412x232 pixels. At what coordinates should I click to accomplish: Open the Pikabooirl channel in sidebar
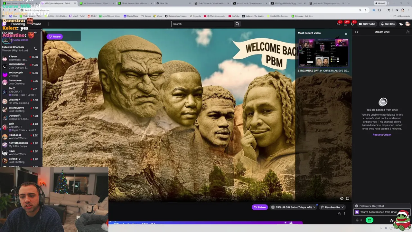click(21, 137)
